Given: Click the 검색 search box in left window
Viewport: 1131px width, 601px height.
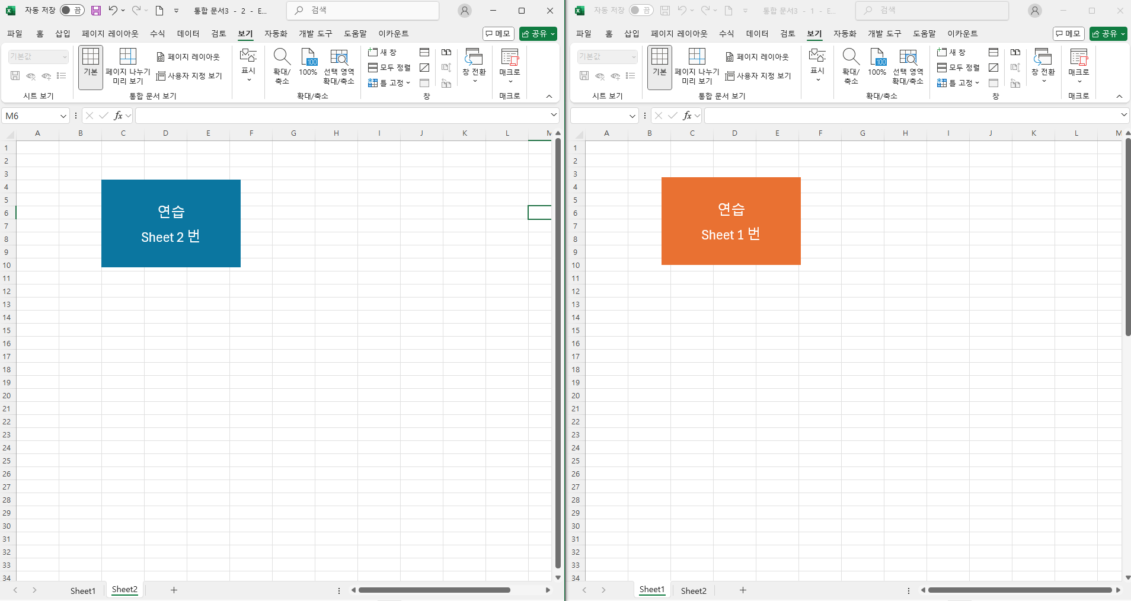Looking at the screenshot, I should pos(363,10).
